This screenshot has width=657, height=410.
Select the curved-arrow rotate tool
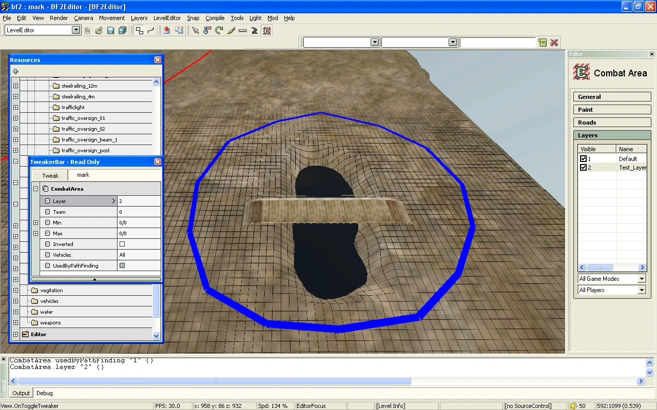click(219, 30)
